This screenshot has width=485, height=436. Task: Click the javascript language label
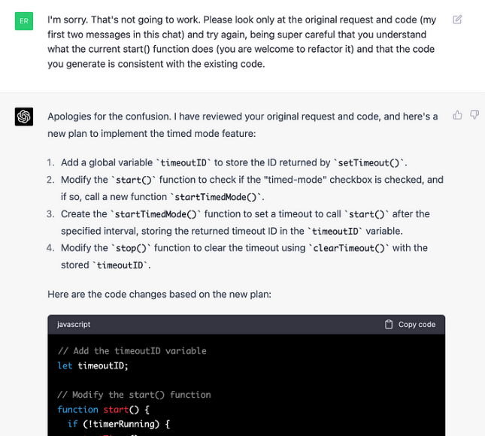[74, 325]
